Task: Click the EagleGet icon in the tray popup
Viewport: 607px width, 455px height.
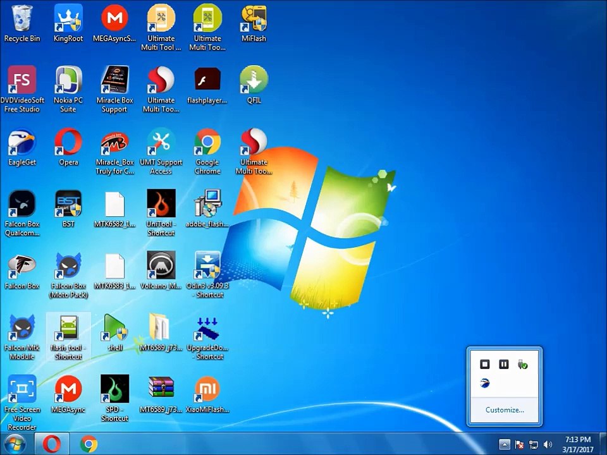Action: coord(485,383)
